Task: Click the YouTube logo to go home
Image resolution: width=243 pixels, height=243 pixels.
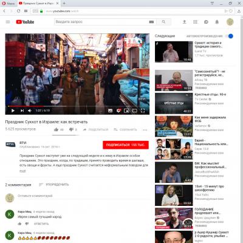Action: tap(25, 22)
